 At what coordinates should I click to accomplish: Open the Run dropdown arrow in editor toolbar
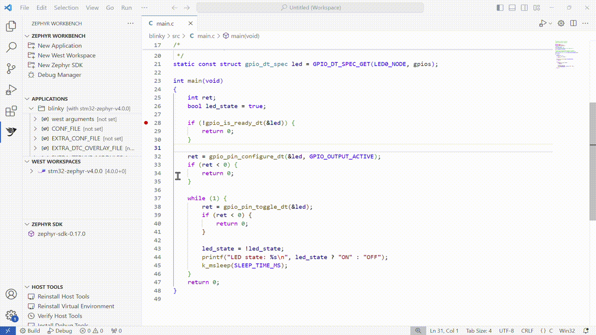pyautogui.click(x=550, y=23)
